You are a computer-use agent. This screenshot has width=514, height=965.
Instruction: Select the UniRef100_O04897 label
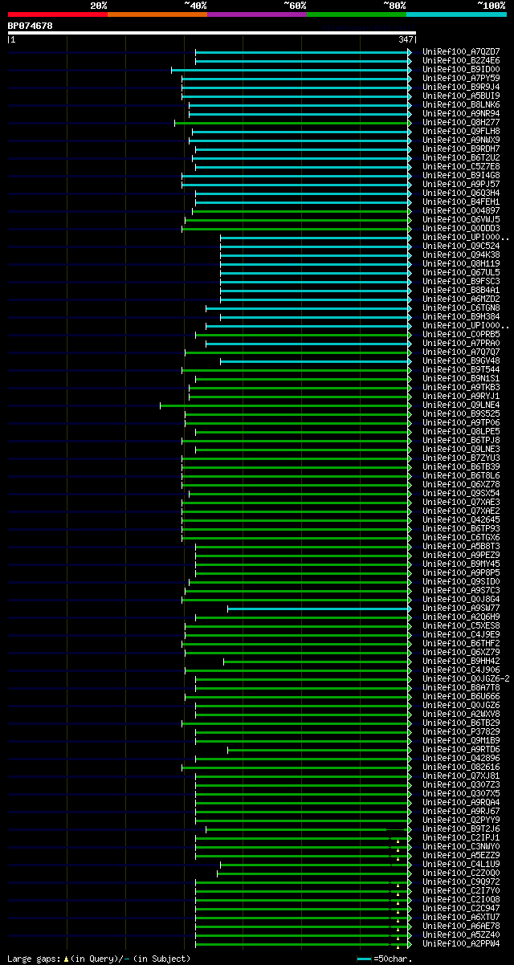click(x=461, y=210)
